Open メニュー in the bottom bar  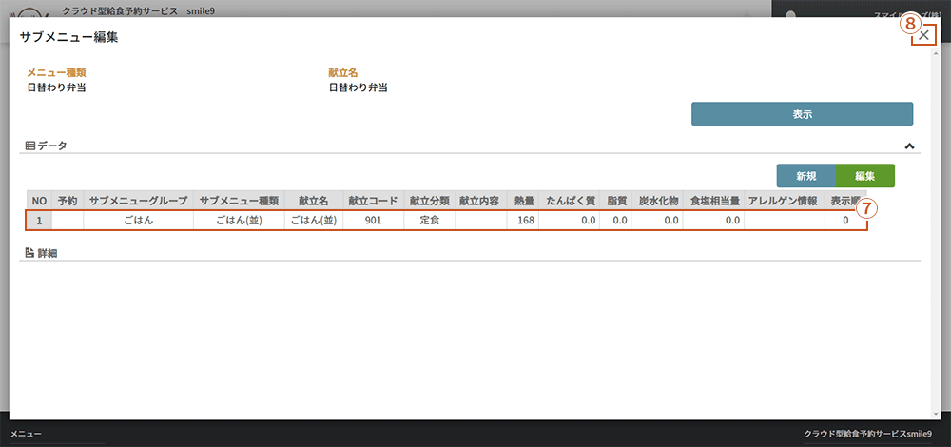click(x=26, y=434)
